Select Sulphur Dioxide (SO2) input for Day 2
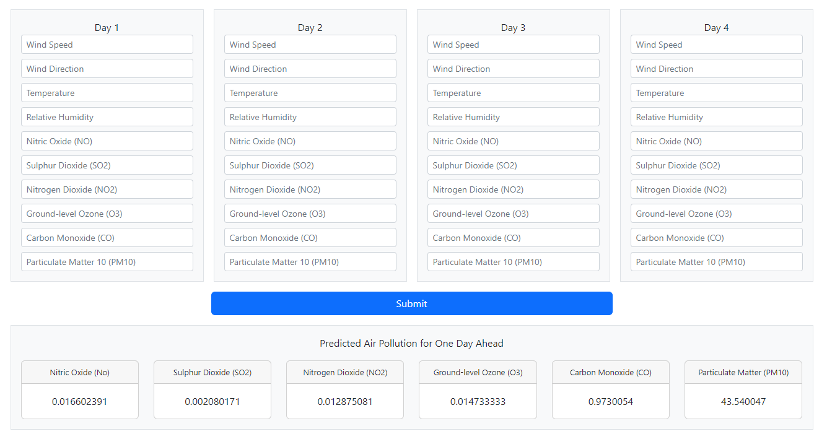 310,165
